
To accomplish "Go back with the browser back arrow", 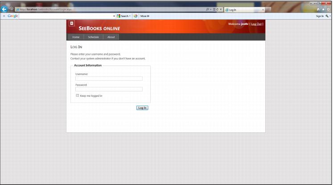I will 4,9.
